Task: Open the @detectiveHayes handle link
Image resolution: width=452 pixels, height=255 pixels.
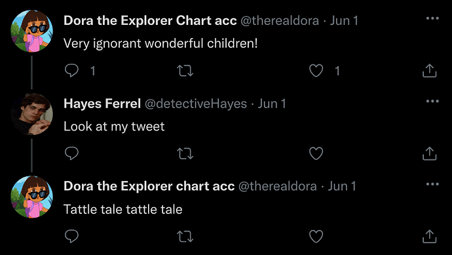Action: tap(195, 104)
